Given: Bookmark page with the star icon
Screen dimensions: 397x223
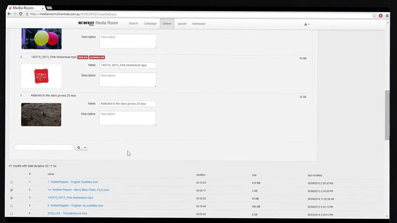Looking at the screenshot, I should click(374, 14).
